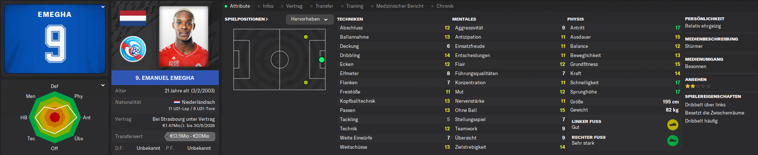Click the green right foot boot icon
Viewport: 758px width, 155px height.
click(673, 140)
